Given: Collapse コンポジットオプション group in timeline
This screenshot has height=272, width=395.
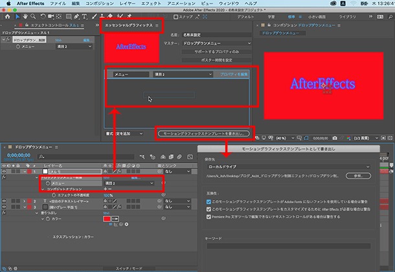Looking at the screenshot, I should (x=43, y=189).
